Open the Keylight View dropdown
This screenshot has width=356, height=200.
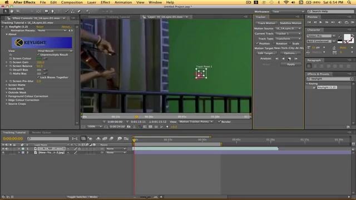(55, 51)
